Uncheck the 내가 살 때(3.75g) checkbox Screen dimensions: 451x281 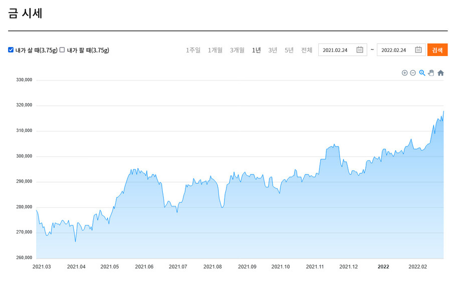point(11,50)
